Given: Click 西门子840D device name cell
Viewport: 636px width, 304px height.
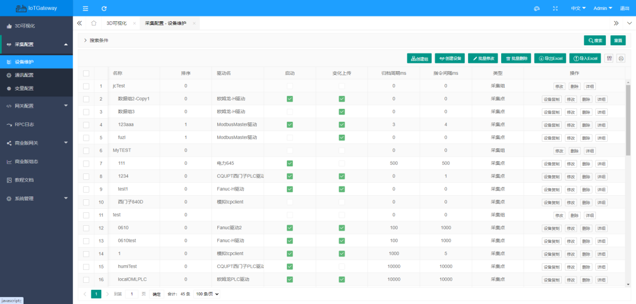Looking at the screenshot, I should [131, 202].
